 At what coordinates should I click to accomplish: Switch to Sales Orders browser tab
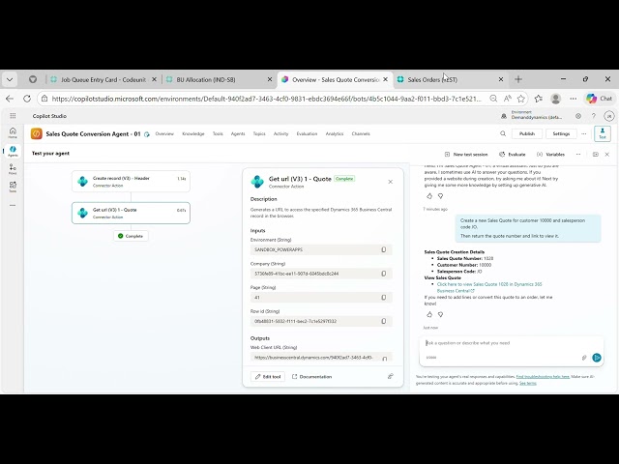coord(450,79)
